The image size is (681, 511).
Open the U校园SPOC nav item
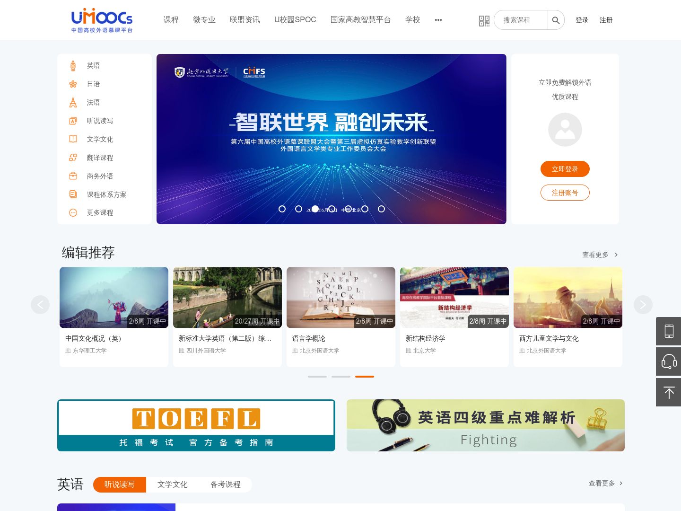295,20
